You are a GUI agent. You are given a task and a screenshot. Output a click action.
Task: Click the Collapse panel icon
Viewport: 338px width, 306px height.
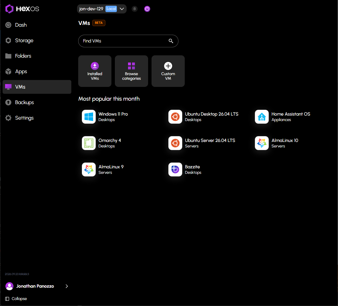pyautogui.click(x=7, y=299)
